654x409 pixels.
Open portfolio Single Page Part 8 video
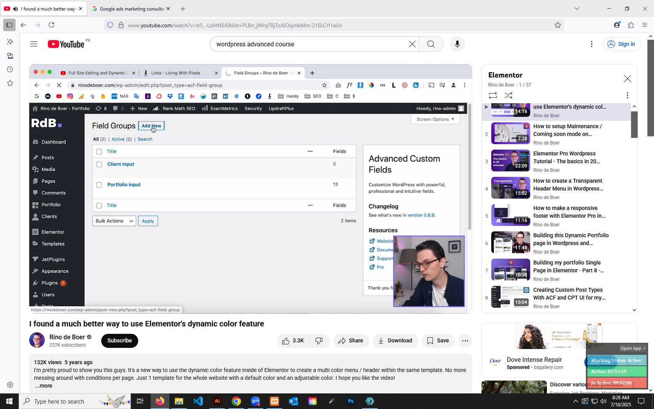click(x=569, y=266)
